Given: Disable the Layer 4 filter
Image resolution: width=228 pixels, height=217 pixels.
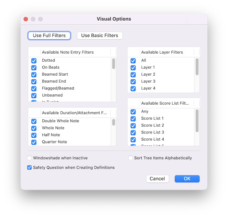Looking at the screenshot, I should (133, 88).
